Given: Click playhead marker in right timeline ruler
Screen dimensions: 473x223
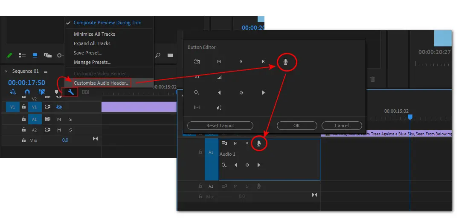Looking at the screenshot, I should [x=410, y=117].
